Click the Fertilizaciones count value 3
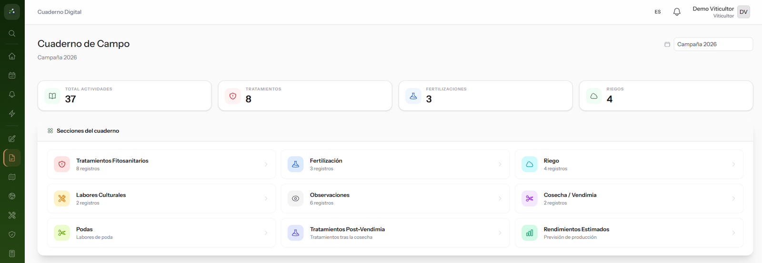Viewport: 762px width, 263px height. click(x=429, y=99)
